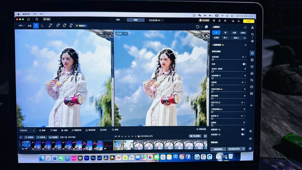Click the 保存新预设 button

[x=218, y=149]
